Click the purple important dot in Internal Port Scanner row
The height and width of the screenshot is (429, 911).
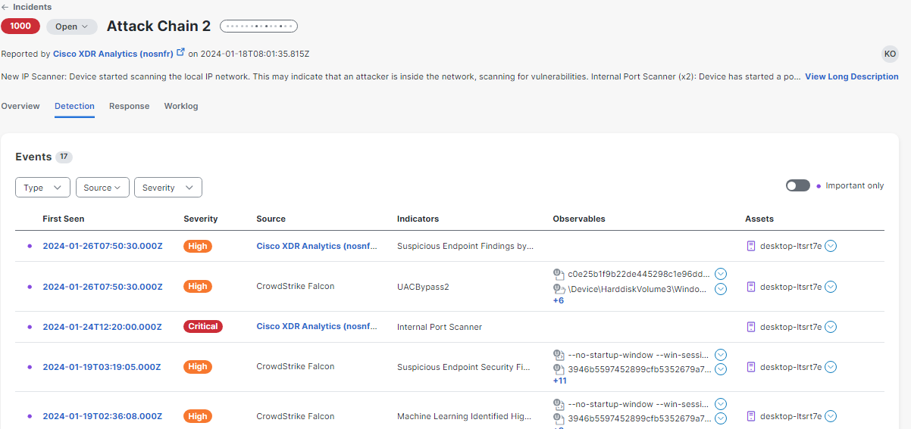click(x=30, y=327)
